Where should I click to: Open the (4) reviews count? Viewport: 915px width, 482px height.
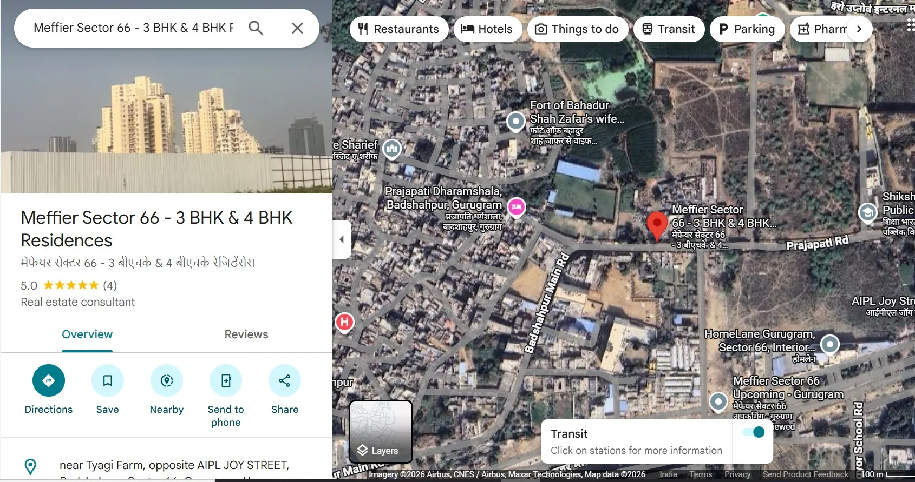point(110,285)
